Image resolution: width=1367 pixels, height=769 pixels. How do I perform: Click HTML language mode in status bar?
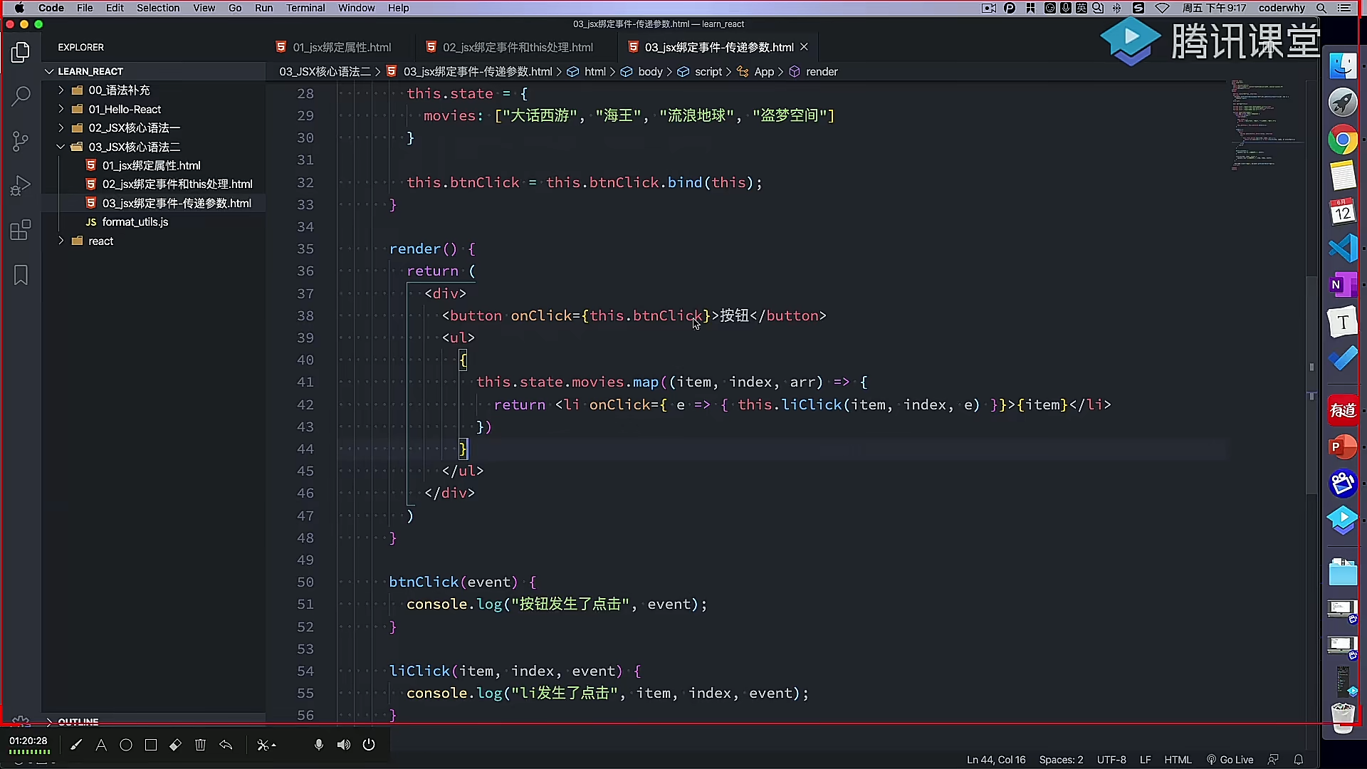(x=1178, y=760)
